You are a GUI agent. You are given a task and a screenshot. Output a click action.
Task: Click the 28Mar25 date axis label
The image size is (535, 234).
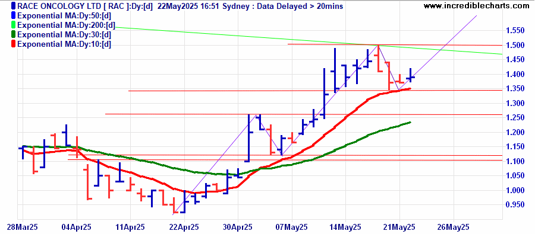coord(22,227)
